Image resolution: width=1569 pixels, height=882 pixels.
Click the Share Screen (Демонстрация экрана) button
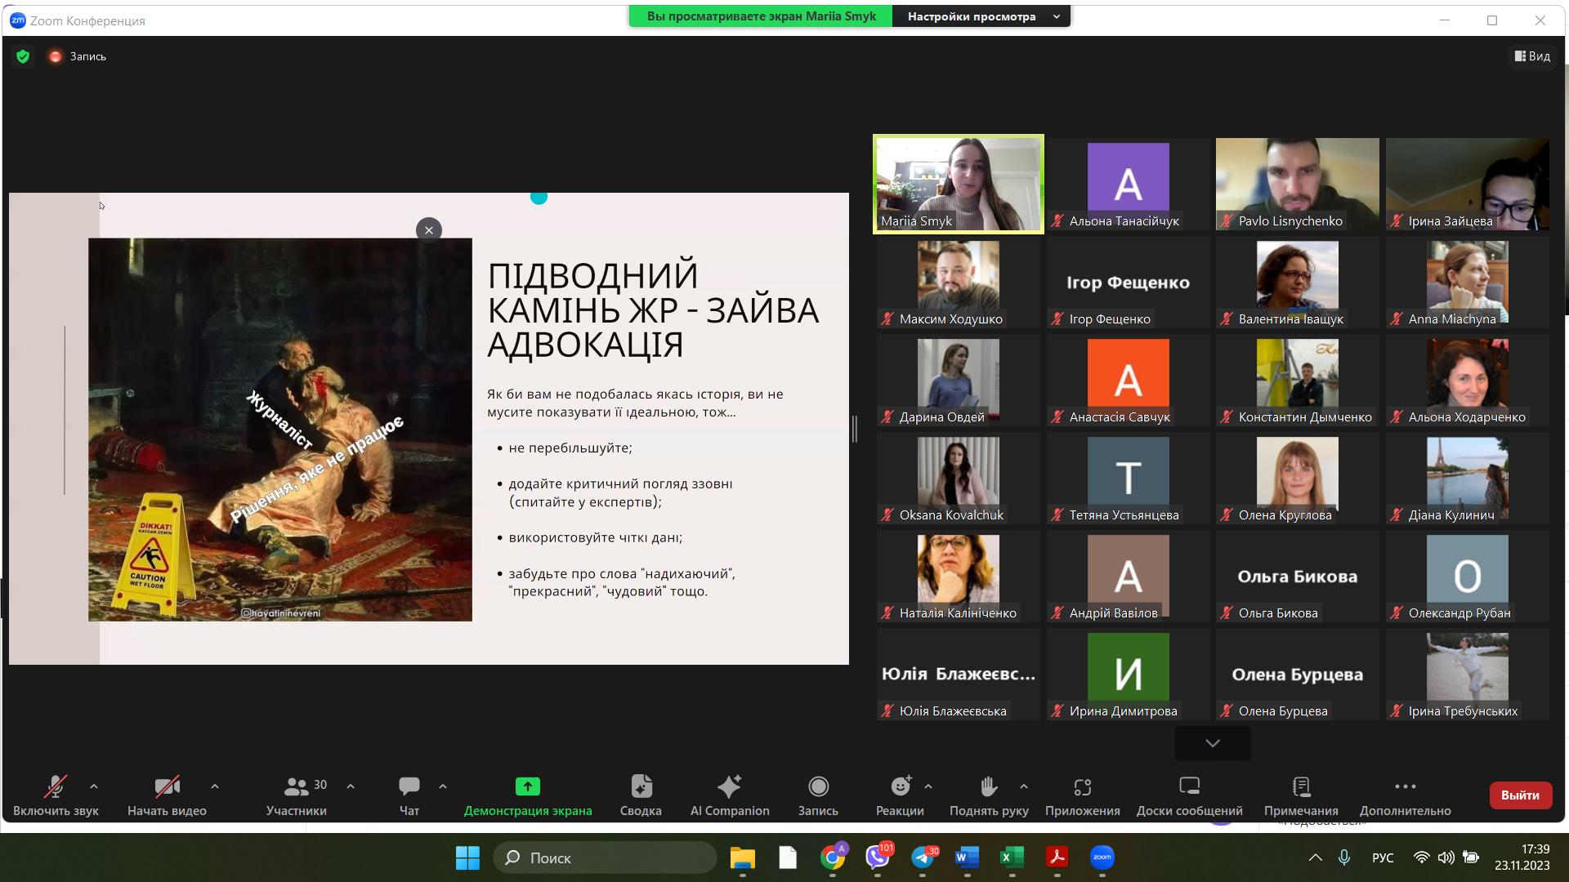(527, 786)
